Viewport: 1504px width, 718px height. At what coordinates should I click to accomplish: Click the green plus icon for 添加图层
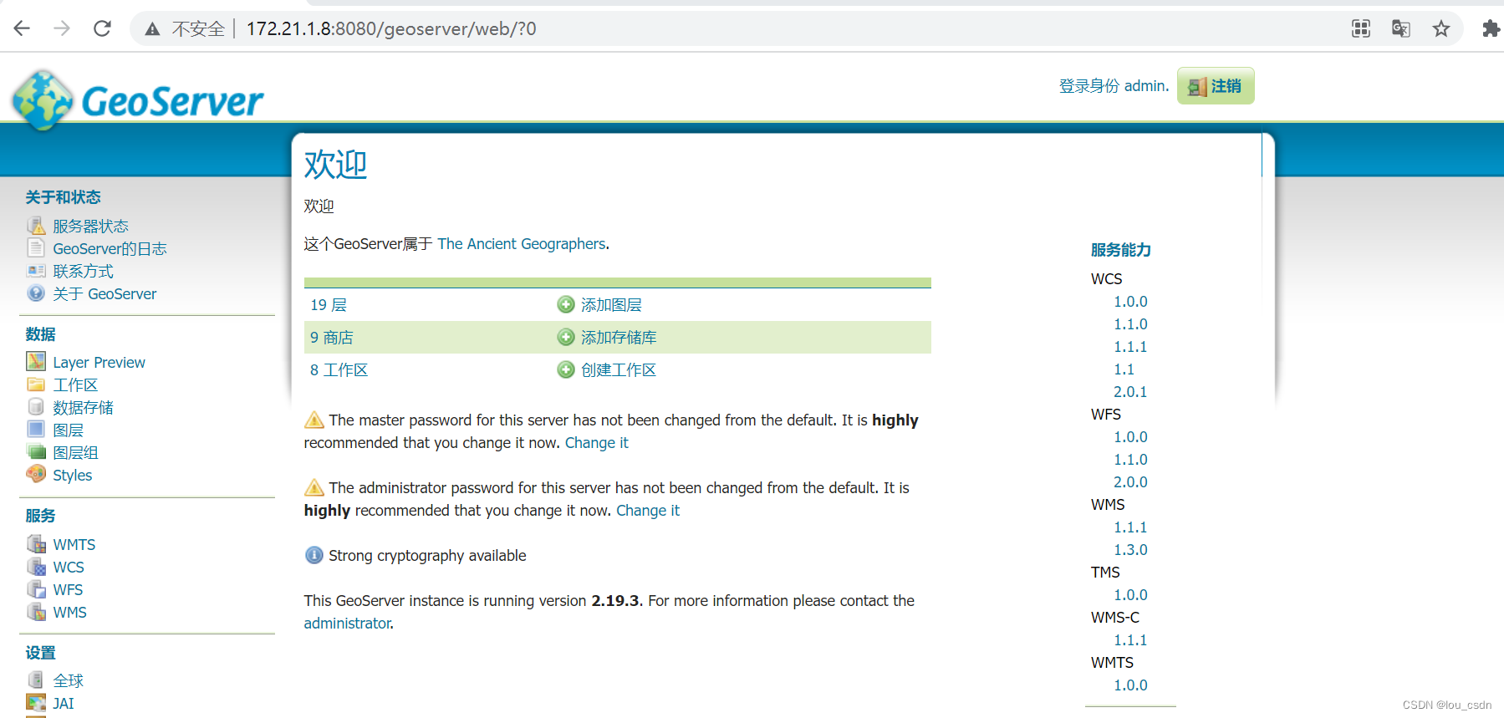click(566, 304)
